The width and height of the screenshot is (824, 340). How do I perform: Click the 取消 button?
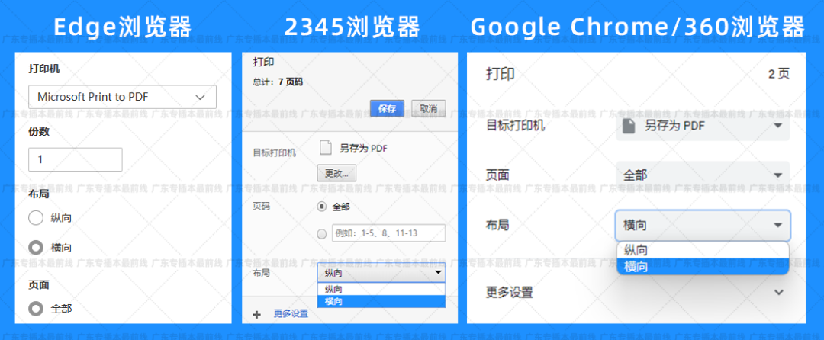coord(428,108)
